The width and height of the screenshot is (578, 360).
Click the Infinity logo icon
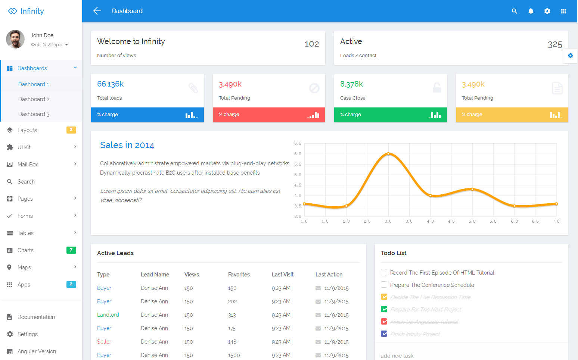[13, 11]
